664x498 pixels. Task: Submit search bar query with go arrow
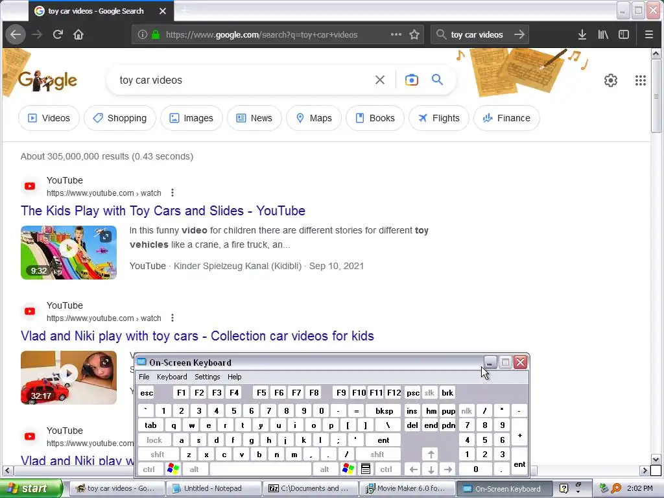point(519,34)
